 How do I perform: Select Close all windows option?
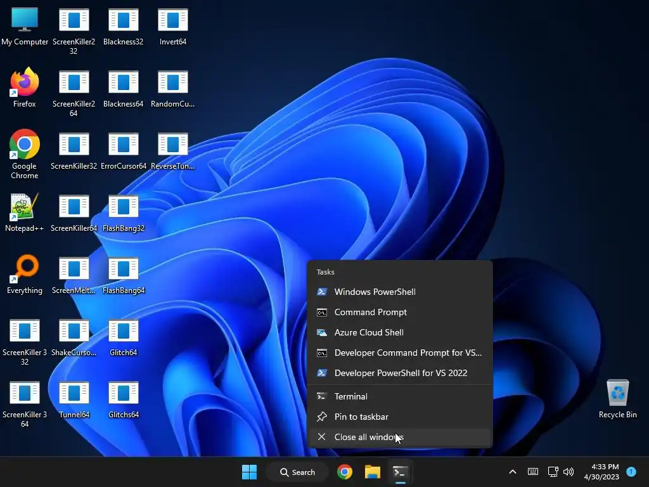tap(401, 437)
